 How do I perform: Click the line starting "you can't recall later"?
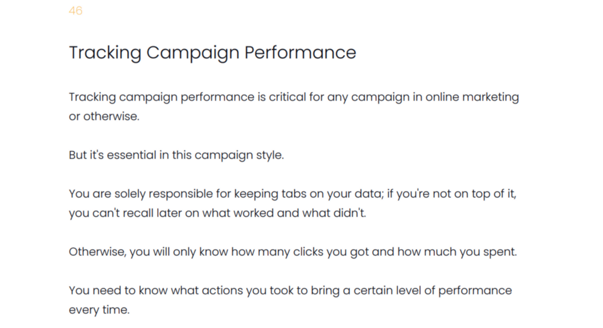217,213
